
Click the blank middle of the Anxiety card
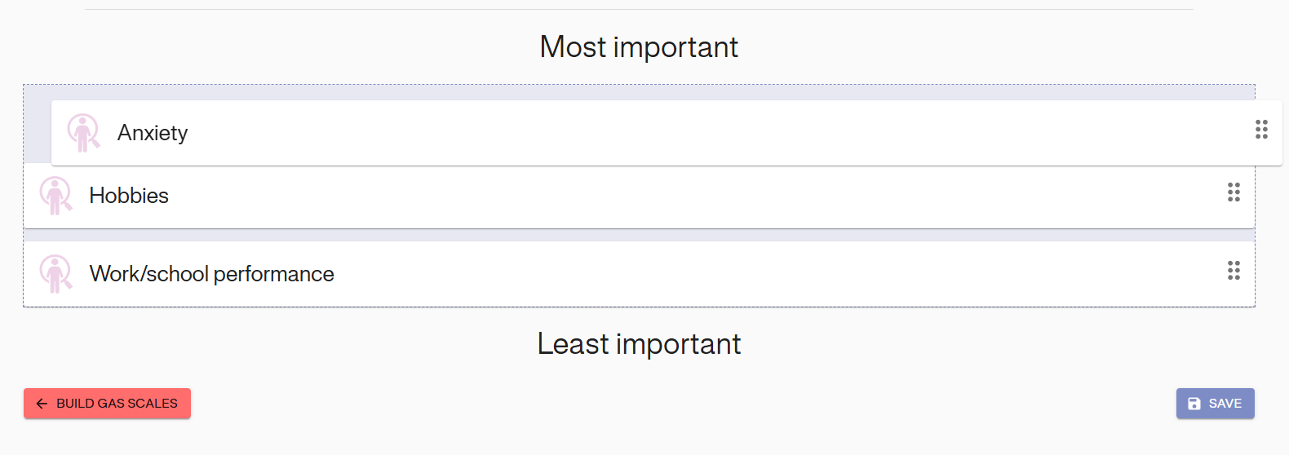coord(653,133)
